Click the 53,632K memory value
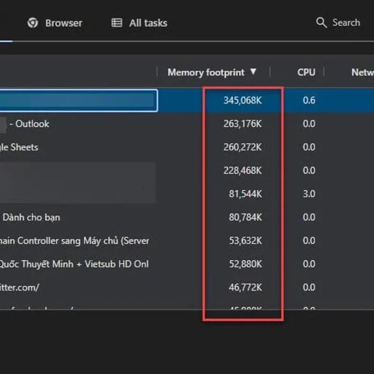Screen dimensions: 374x374 (x=245, y=241)
